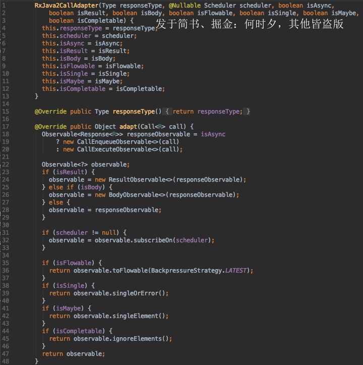Click line number 36 in the gutter
This screenshot has width=363, height=365.
pyautogui.click(x=5, y=270)
